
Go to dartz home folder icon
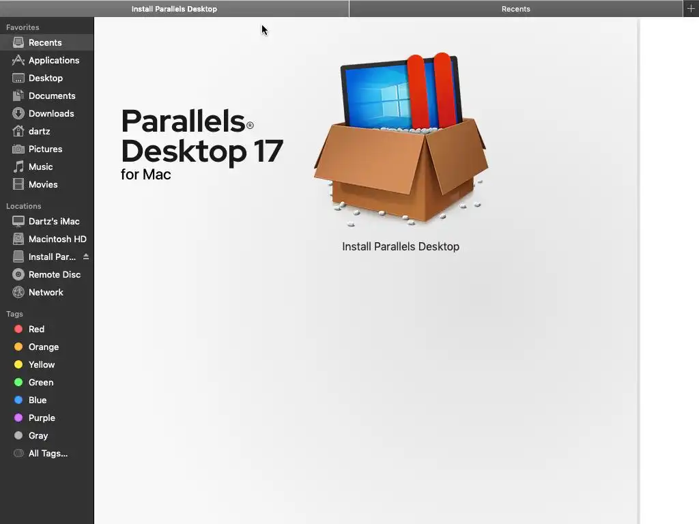pyautogui.click(x=18, y=131)
